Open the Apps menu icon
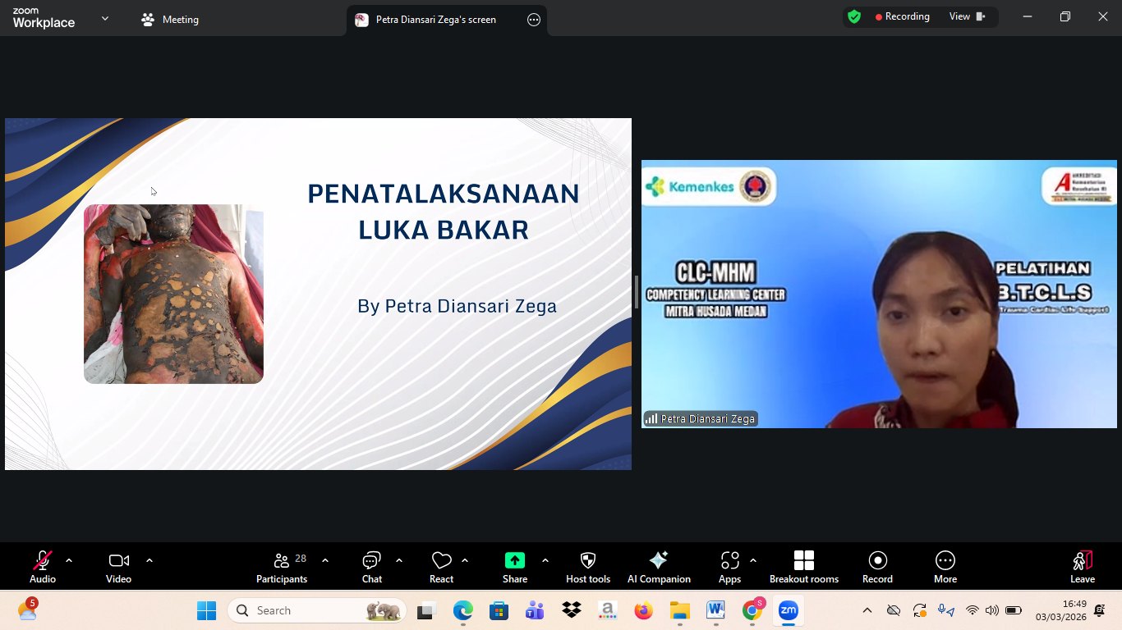This screenshot has height=630, width=1122. [729, 566]
